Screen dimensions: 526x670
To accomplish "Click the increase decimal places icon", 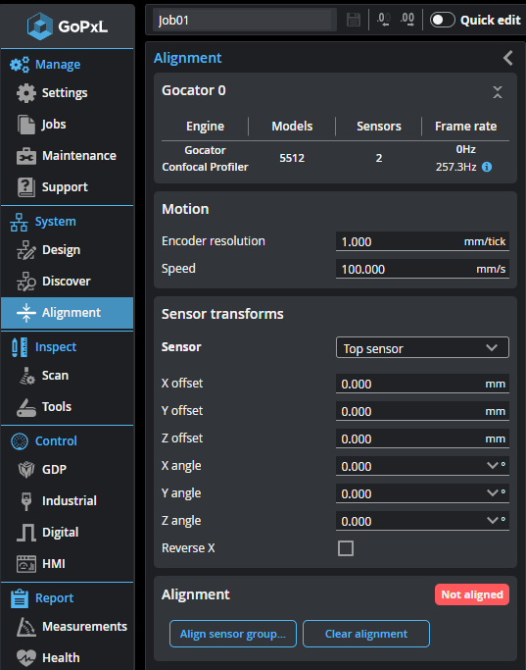I will pos(407,20).
